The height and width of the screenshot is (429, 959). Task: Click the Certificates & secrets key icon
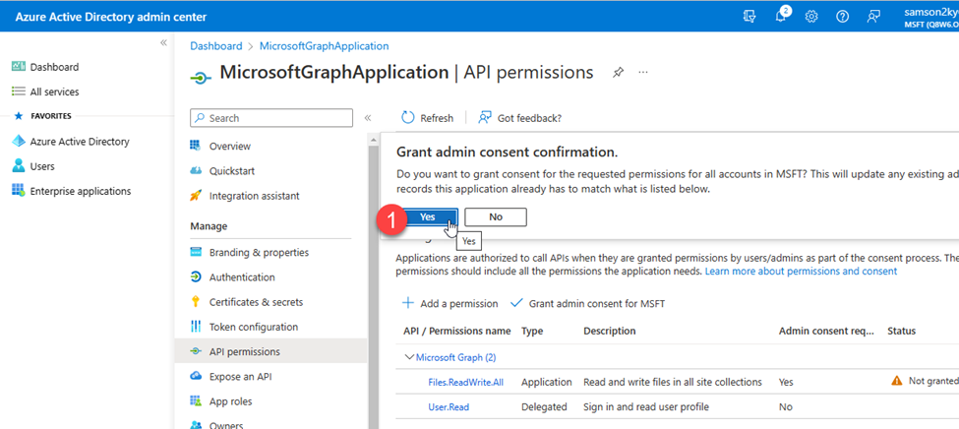(196, 302)
